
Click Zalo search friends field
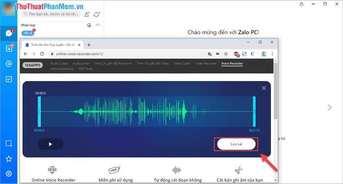[x=51, y=14]
